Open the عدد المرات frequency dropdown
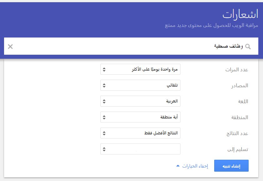The image size is (263, 181). (x=140, y=69)
